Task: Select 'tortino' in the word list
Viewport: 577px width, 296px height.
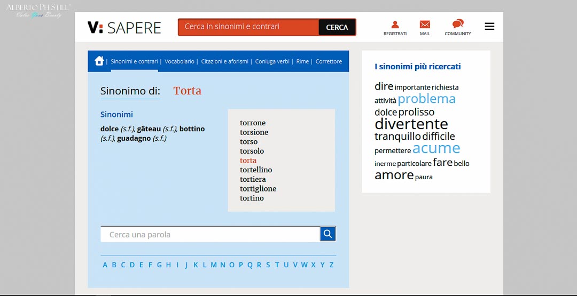Action: click(x=252, y=198)
